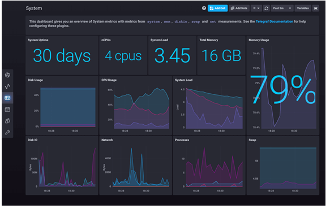Open the Organizations people icon in sidebar
This screenshot has width=330, height=209.
[7, 121]
